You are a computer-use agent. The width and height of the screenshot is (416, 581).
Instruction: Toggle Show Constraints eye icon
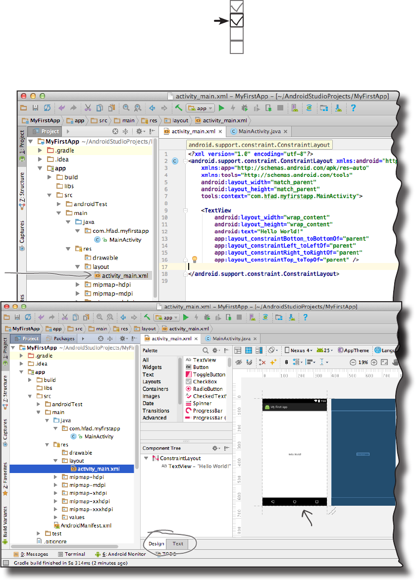point(239,362)
